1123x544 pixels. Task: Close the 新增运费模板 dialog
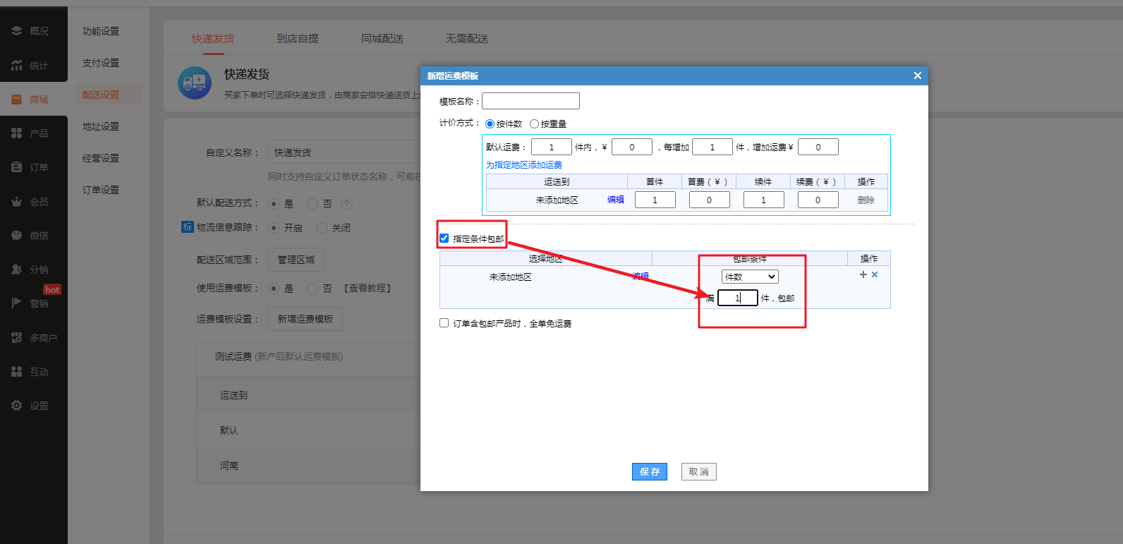click(x=918, y=75)
